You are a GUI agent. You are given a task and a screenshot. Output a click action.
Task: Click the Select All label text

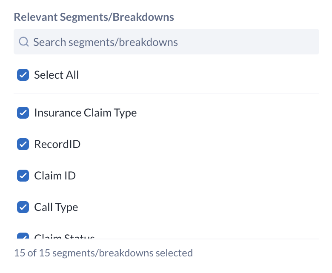57,75
